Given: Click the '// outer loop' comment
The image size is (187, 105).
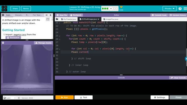Looking at the screenshot, I should point(77,72).
